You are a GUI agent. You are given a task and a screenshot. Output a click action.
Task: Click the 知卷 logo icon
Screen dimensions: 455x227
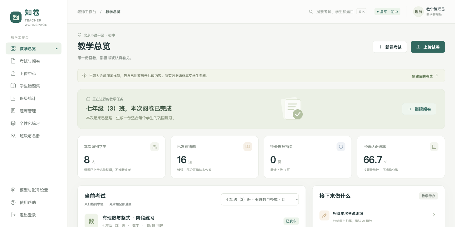pos(16,17)
